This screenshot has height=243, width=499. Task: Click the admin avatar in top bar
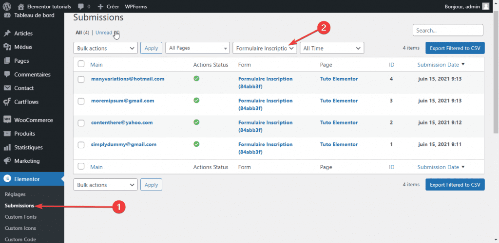(x=485, y=6)
